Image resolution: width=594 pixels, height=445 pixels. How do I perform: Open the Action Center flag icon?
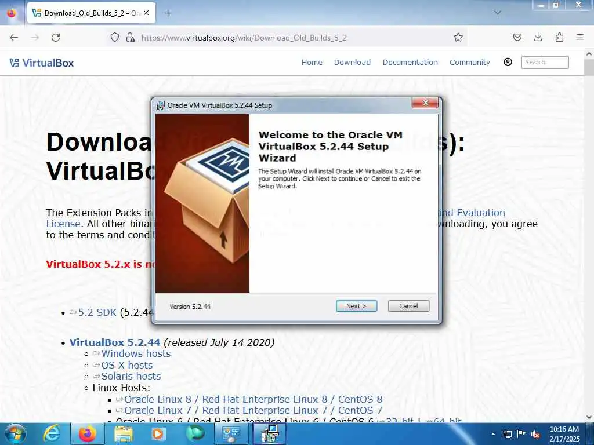[x=521, y=434]
